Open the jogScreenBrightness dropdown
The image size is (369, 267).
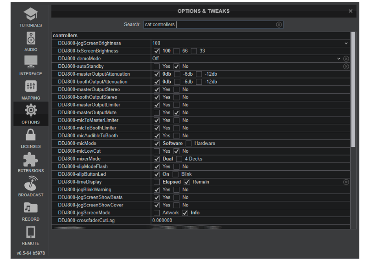click(346, 43)
